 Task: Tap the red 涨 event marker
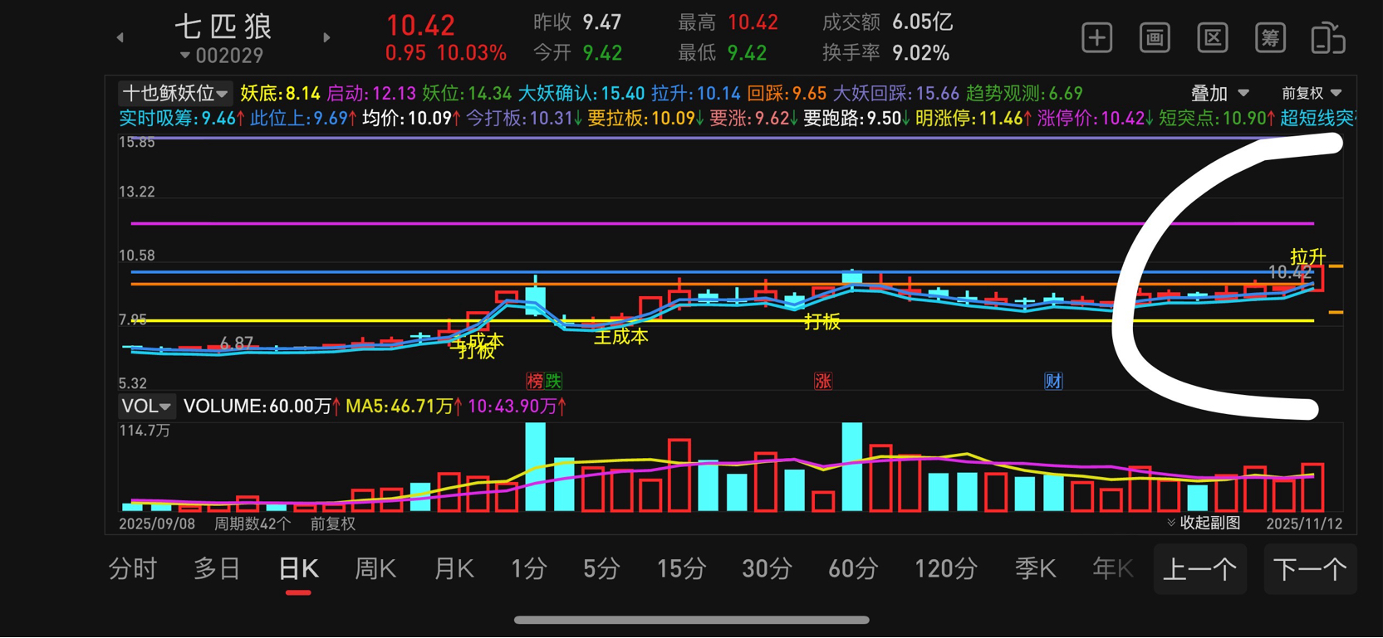click(823, 381)
